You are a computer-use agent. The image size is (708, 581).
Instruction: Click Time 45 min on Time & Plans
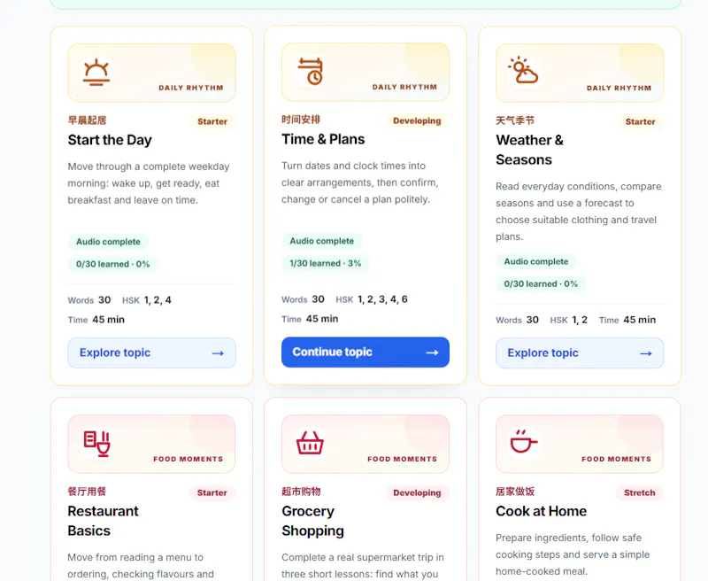(310, 319)
